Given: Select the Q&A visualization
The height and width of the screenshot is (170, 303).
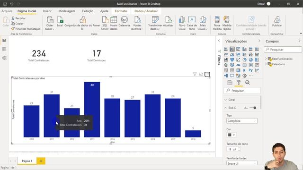Looking at the screenshot, I should pos(232,76).
